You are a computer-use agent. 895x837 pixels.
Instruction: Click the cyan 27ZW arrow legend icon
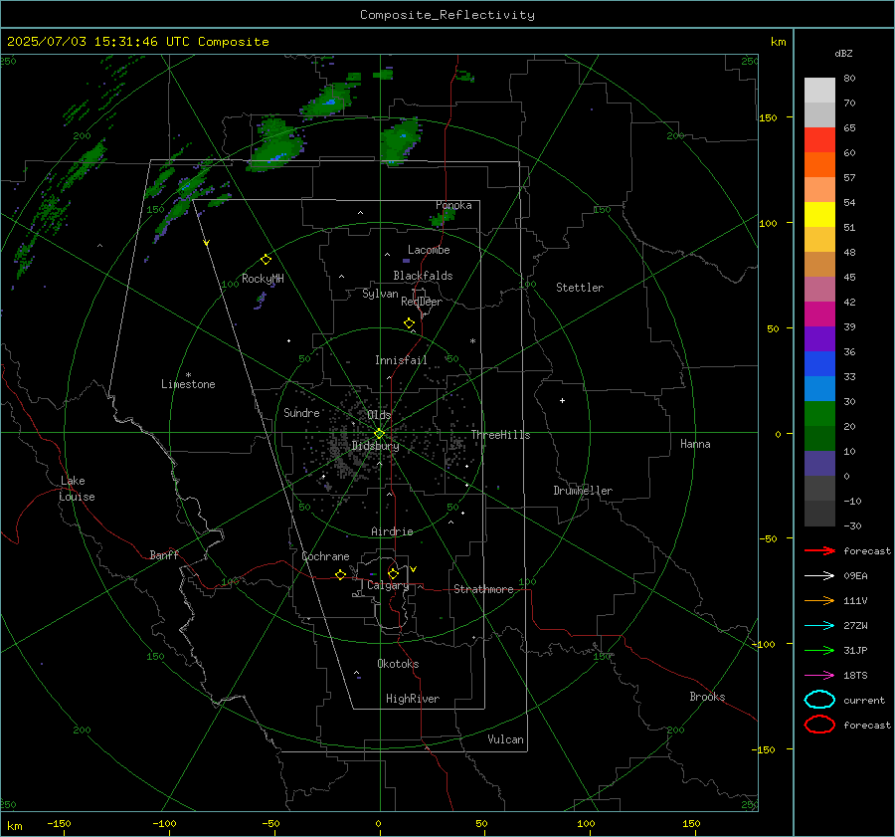pos(819,626)
